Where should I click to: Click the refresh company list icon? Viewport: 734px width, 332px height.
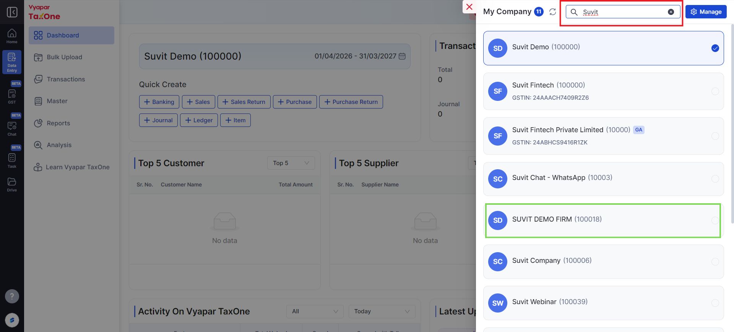[552, 12]
